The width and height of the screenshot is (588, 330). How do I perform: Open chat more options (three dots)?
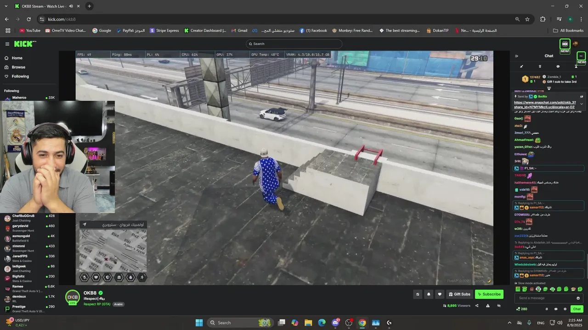581,56
